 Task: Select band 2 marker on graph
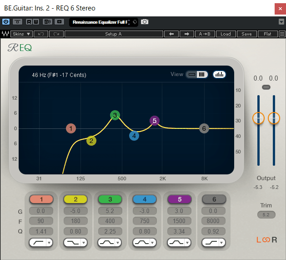pyautogui.click(x=91, y=141)
